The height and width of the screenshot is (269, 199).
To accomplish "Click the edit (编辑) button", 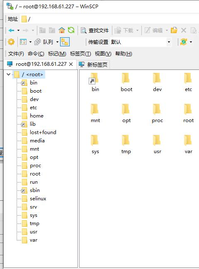I will [153, 31].
